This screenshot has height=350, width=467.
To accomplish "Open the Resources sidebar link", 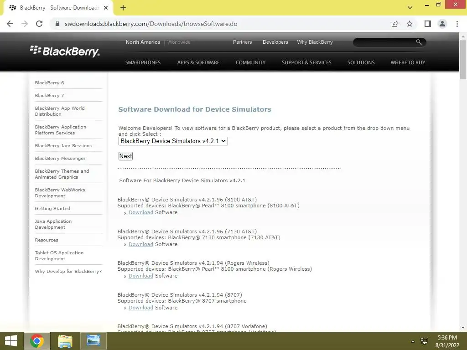I will 47,240.
